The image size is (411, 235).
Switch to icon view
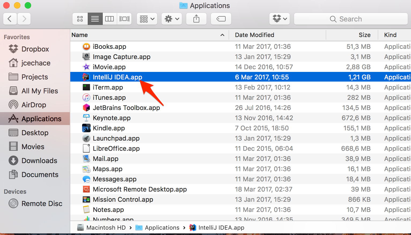[x=80, y=19]
